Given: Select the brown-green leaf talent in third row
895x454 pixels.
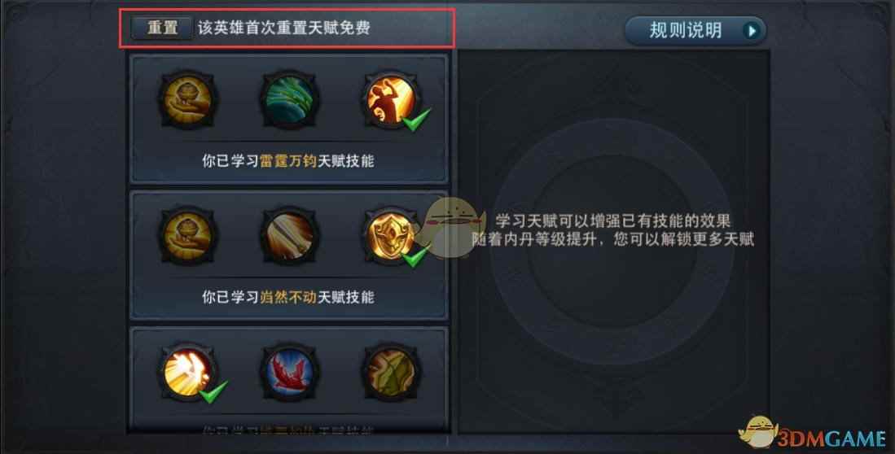Looking at the screenshot, I should pyautogui.click(x=391, y=372).
